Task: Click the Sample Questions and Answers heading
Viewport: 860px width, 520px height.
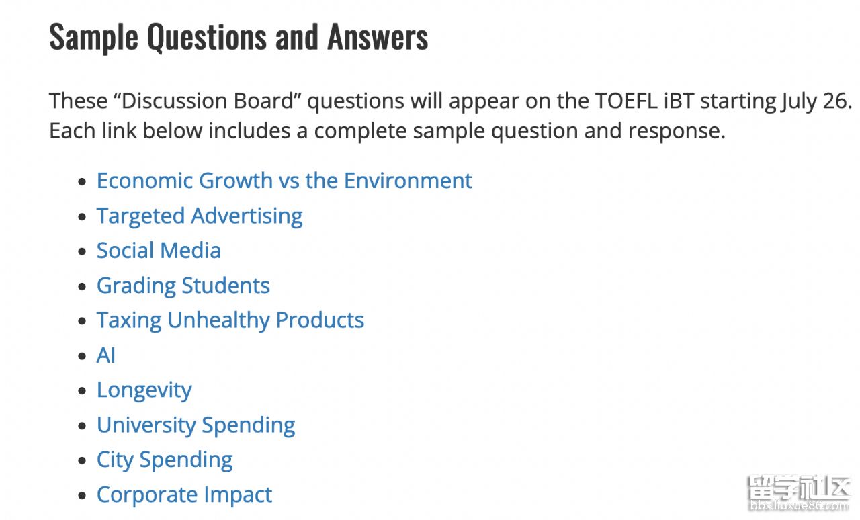Action: point(239,37)
